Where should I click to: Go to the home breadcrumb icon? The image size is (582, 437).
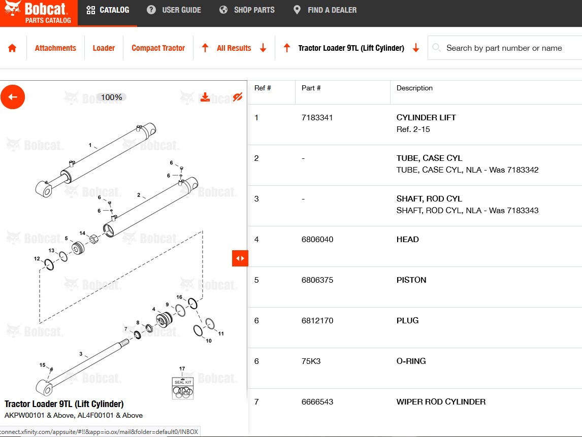click(12, 48)
